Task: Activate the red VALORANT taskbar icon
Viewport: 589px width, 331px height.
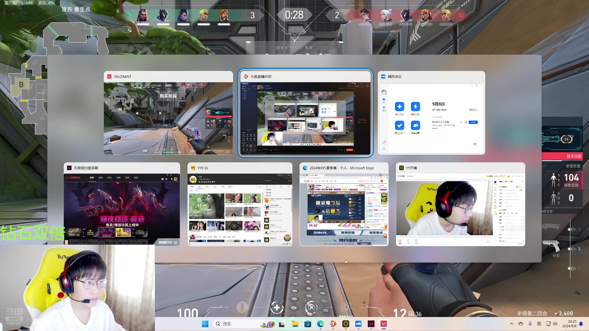Action: pyautogui.click(x=384, y=324)
